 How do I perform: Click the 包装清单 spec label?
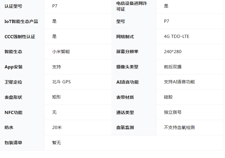click(13, 143)
